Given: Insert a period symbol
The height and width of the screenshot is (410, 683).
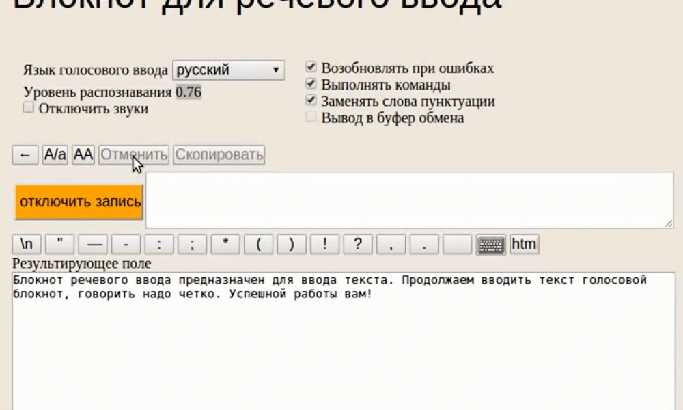Looking at the screenshot, I should (424, 244).
